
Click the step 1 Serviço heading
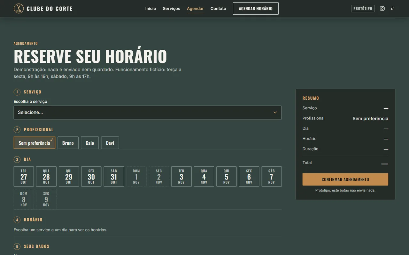[33, 92]
